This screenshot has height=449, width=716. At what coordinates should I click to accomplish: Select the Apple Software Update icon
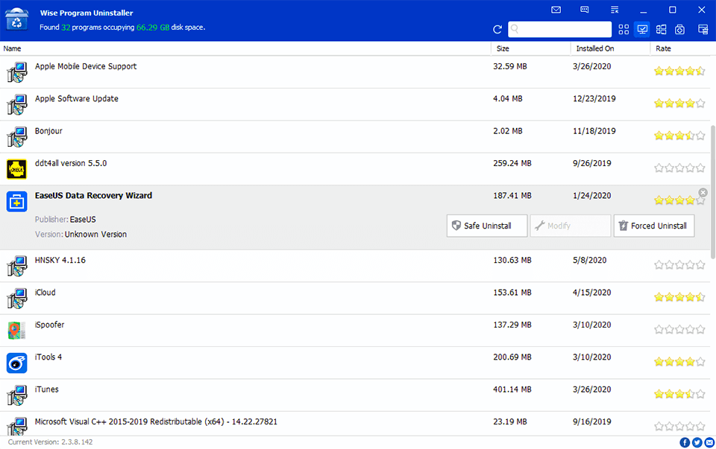click(x=17, y=104)
